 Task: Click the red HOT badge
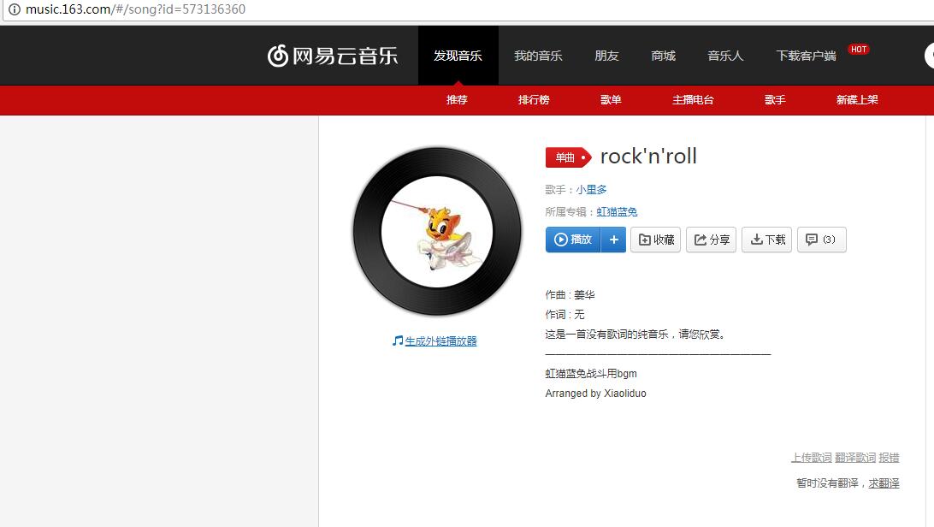pos(859,50)
